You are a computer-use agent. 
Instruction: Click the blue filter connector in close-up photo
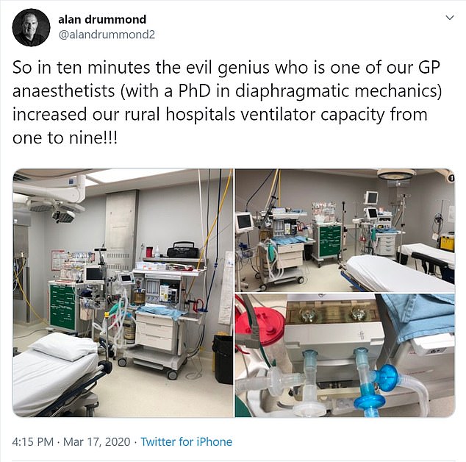pyautogui.click(x=387, y=377)
